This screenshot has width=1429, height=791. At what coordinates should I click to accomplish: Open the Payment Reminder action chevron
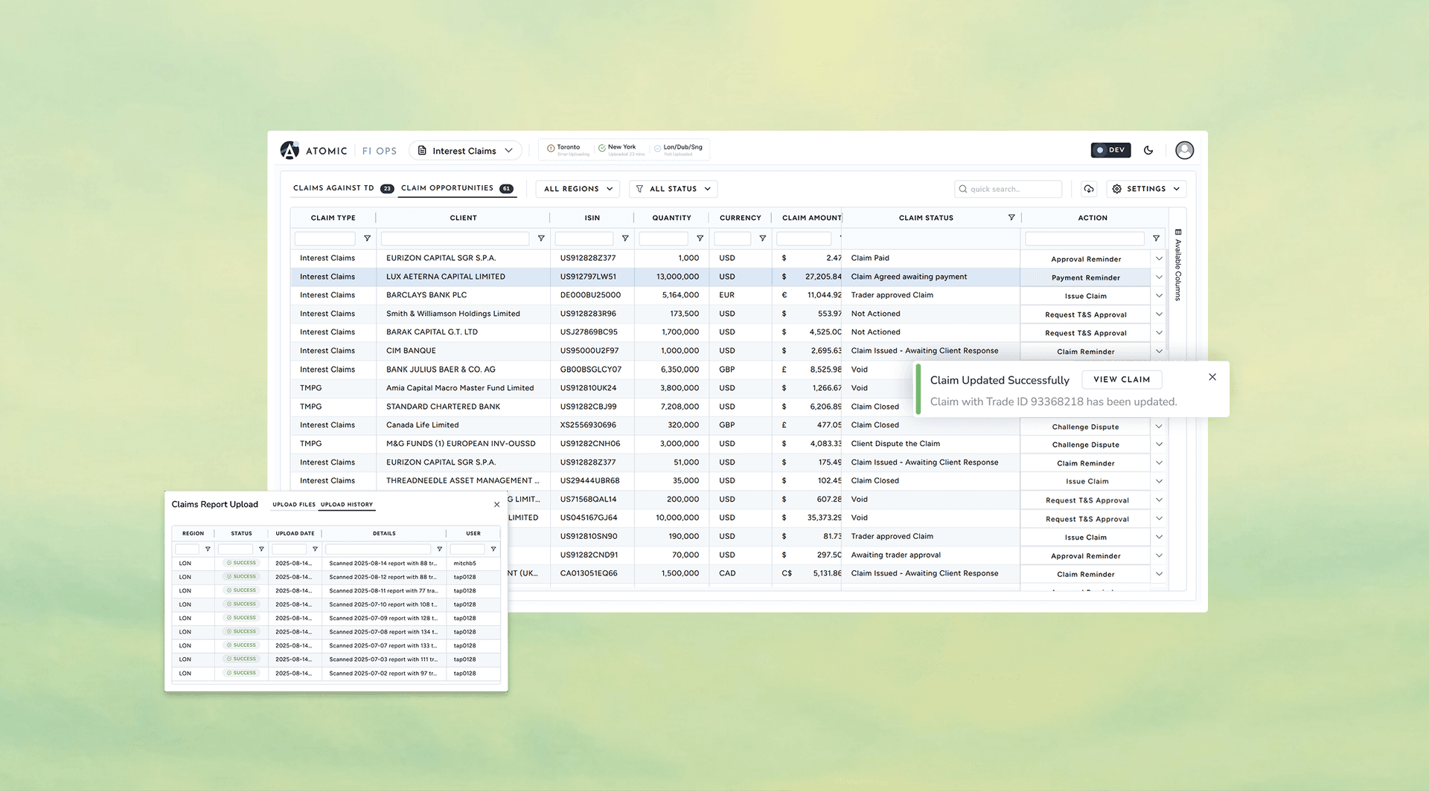pyautogui.click(x=1159, y=277)
